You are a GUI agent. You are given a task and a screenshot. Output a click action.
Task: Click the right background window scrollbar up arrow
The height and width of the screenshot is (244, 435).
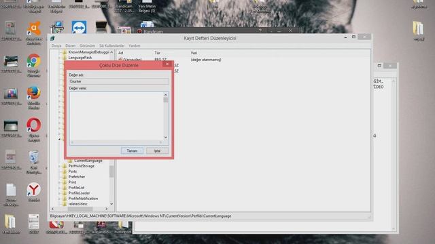[x=393, y=81]
